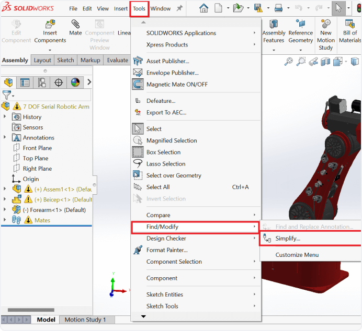Show more manager tabs with right chevron
The image size is (362, 331).
point(89,82)
